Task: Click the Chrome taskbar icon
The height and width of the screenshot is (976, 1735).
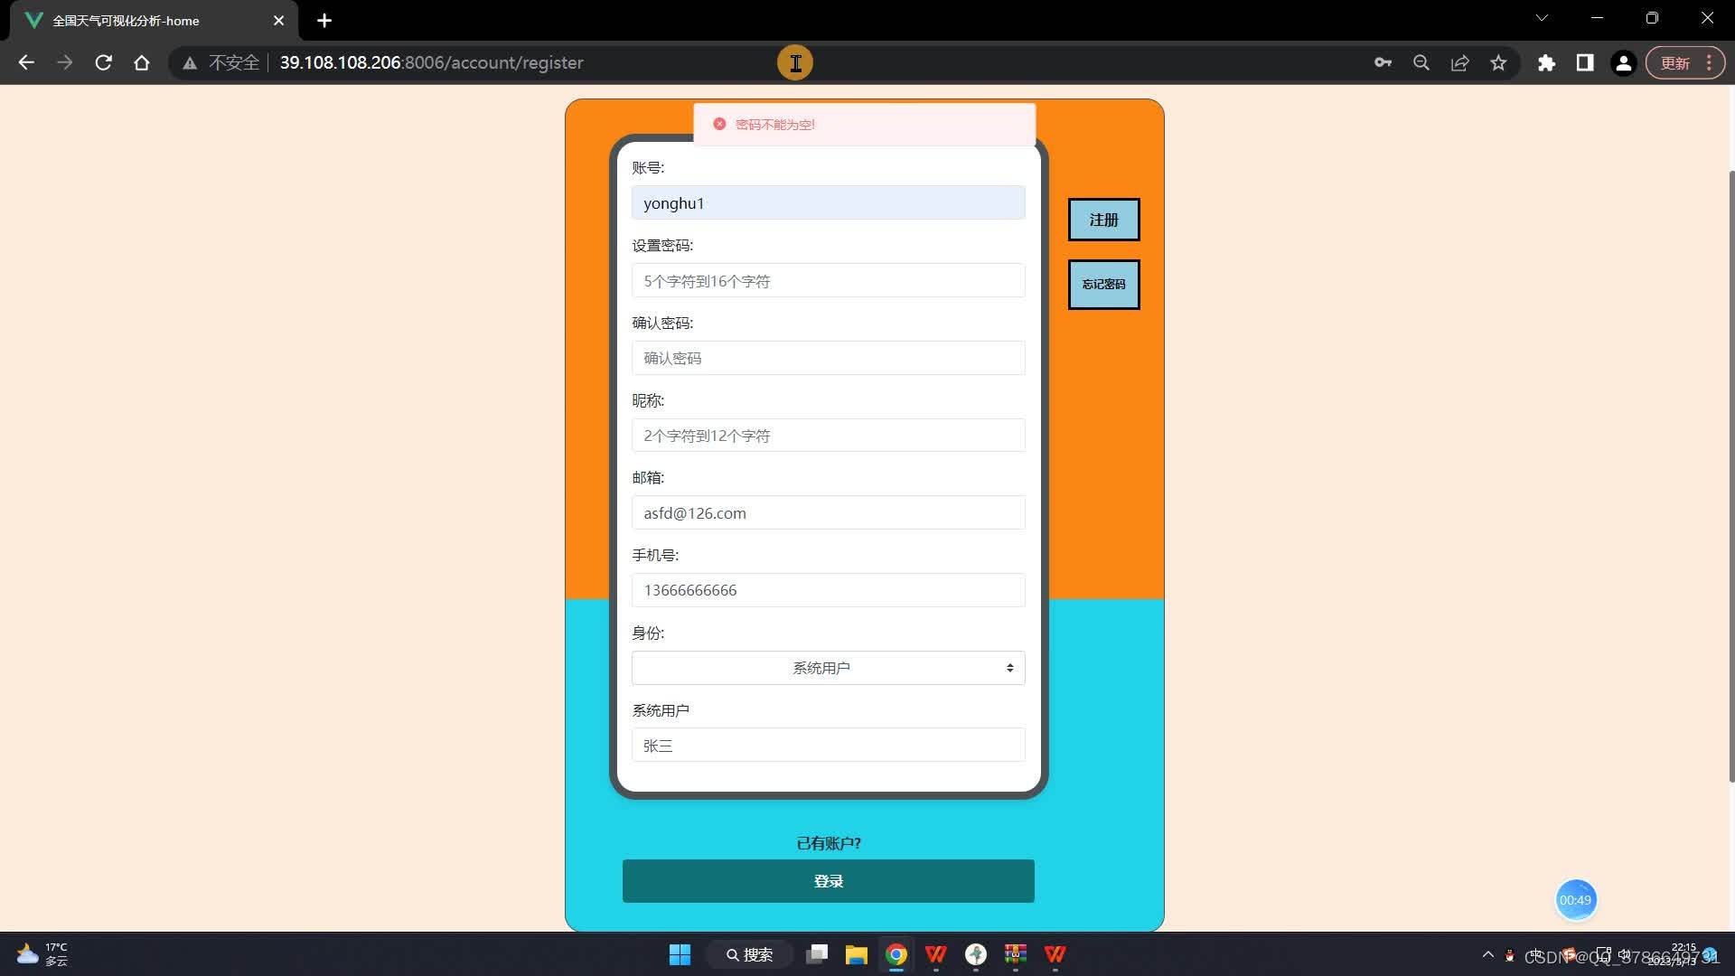Action: pos(896,954)
